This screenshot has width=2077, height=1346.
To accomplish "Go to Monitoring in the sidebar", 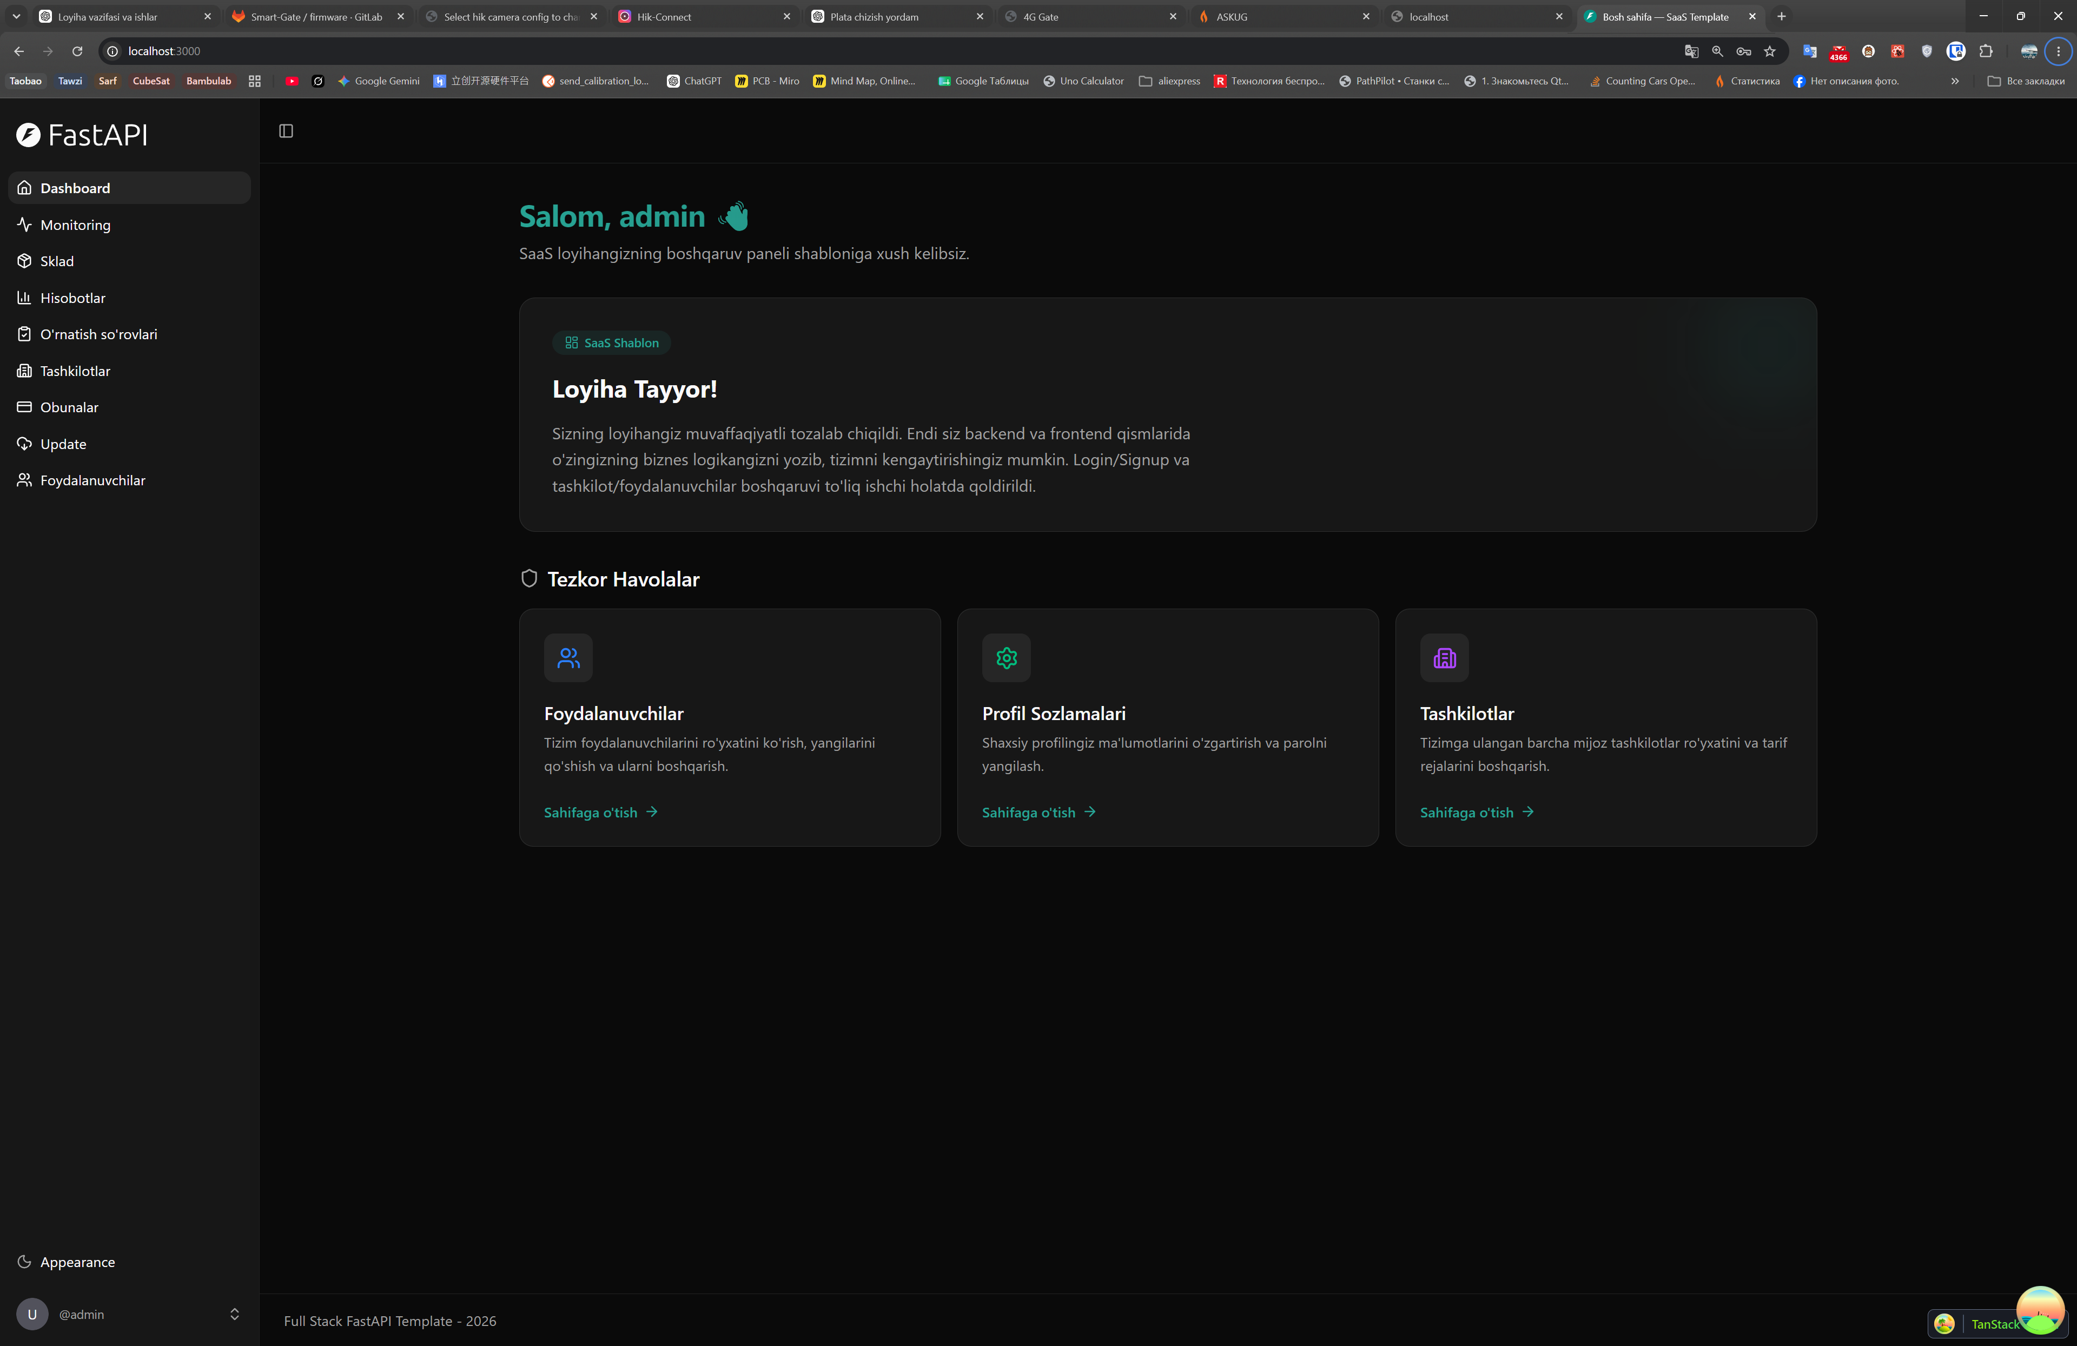I will point(129,225).
